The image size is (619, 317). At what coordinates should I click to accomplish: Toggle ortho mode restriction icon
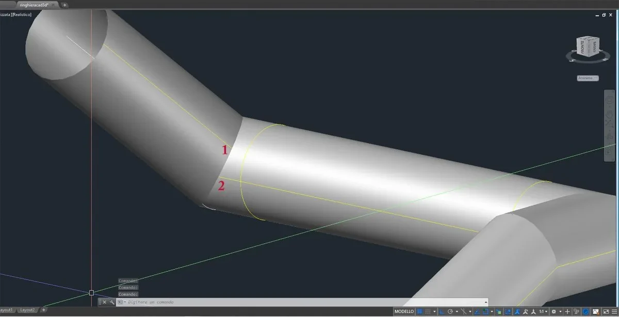click(x=441, y=312)
